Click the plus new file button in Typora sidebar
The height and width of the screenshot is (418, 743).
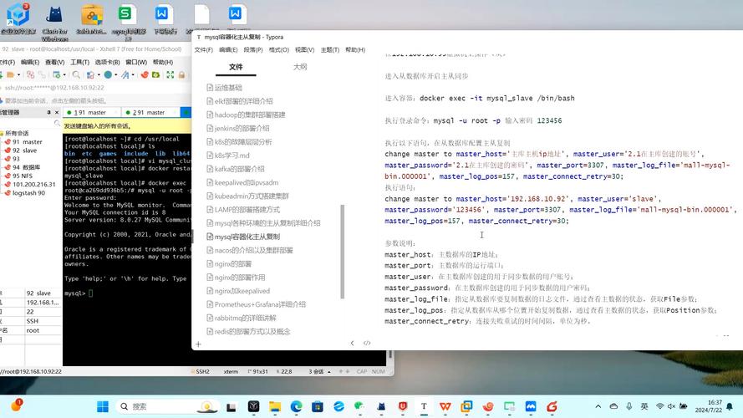pyautogui.click(x=198, y=344)
